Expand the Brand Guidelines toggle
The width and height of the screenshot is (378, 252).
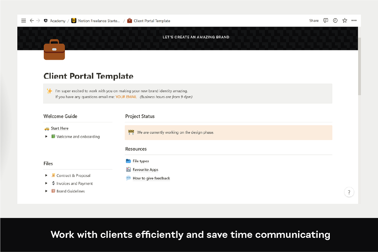tap(46, 191)
